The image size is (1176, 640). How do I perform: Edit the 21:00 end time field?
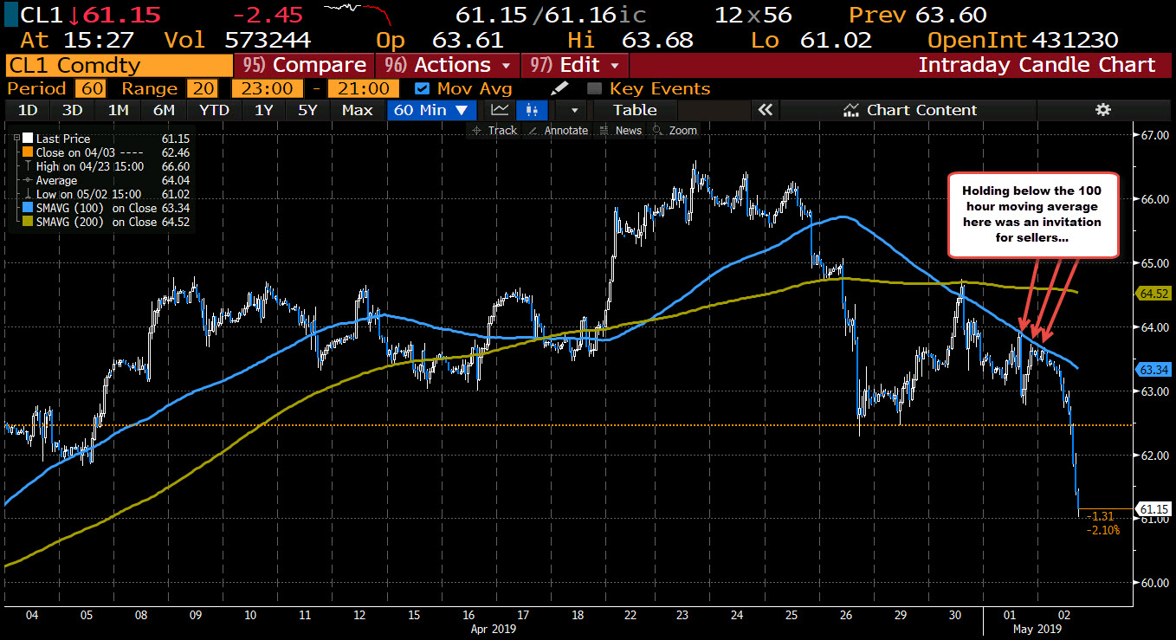pos(363,88)
